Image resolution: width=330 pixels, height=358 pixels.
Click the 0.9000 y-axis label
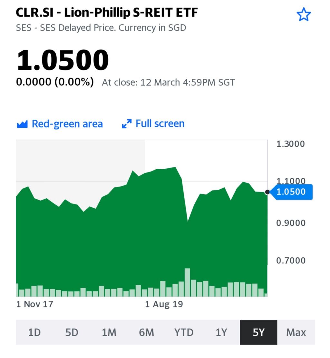pyautogui.click(x=291, y=223)
